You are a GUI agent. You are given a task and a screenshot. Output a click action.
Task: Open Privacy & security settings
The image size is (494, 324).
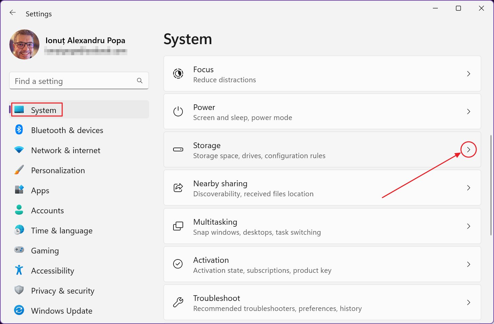point(63,291)
